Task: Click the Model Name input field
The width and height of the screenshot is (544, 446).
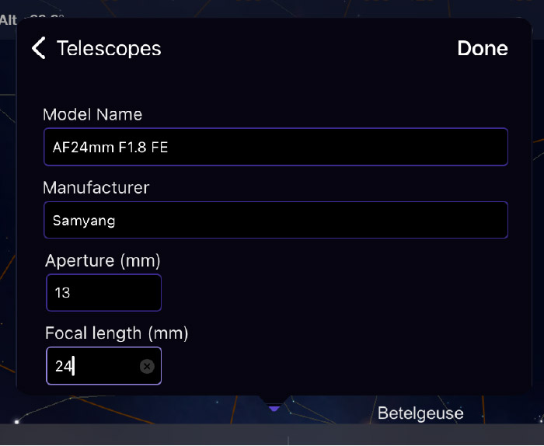Action: [x=276, y=147]
